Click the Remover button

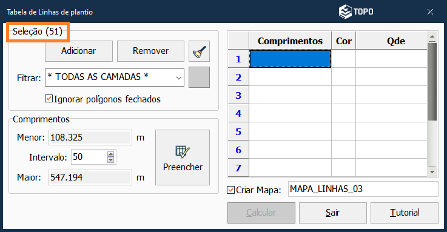(150, 51)
